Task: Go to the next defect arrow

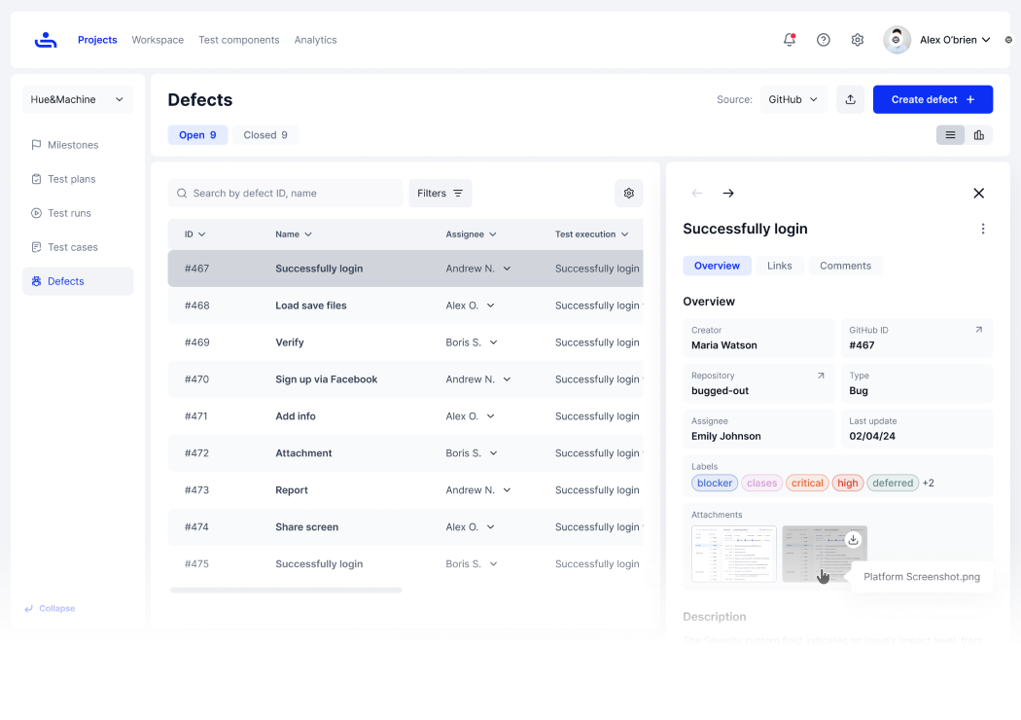Action: tap(728, 193)
